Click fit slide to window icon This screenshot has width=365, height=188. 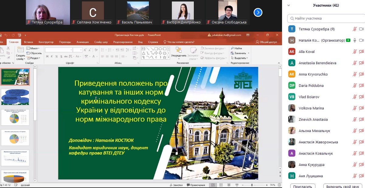279,185
